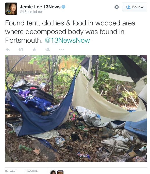Click the add-person icon in tweet actions
Image resolution: width=150 pixels, height=174 pixels.
48,49
